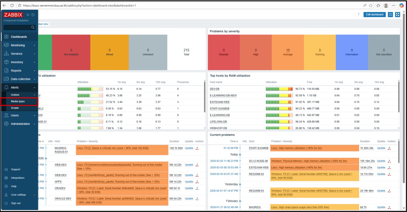Click Update for DC-CI-NODE-06 problem
Viewport: 407px width, 212px height.
381,161
